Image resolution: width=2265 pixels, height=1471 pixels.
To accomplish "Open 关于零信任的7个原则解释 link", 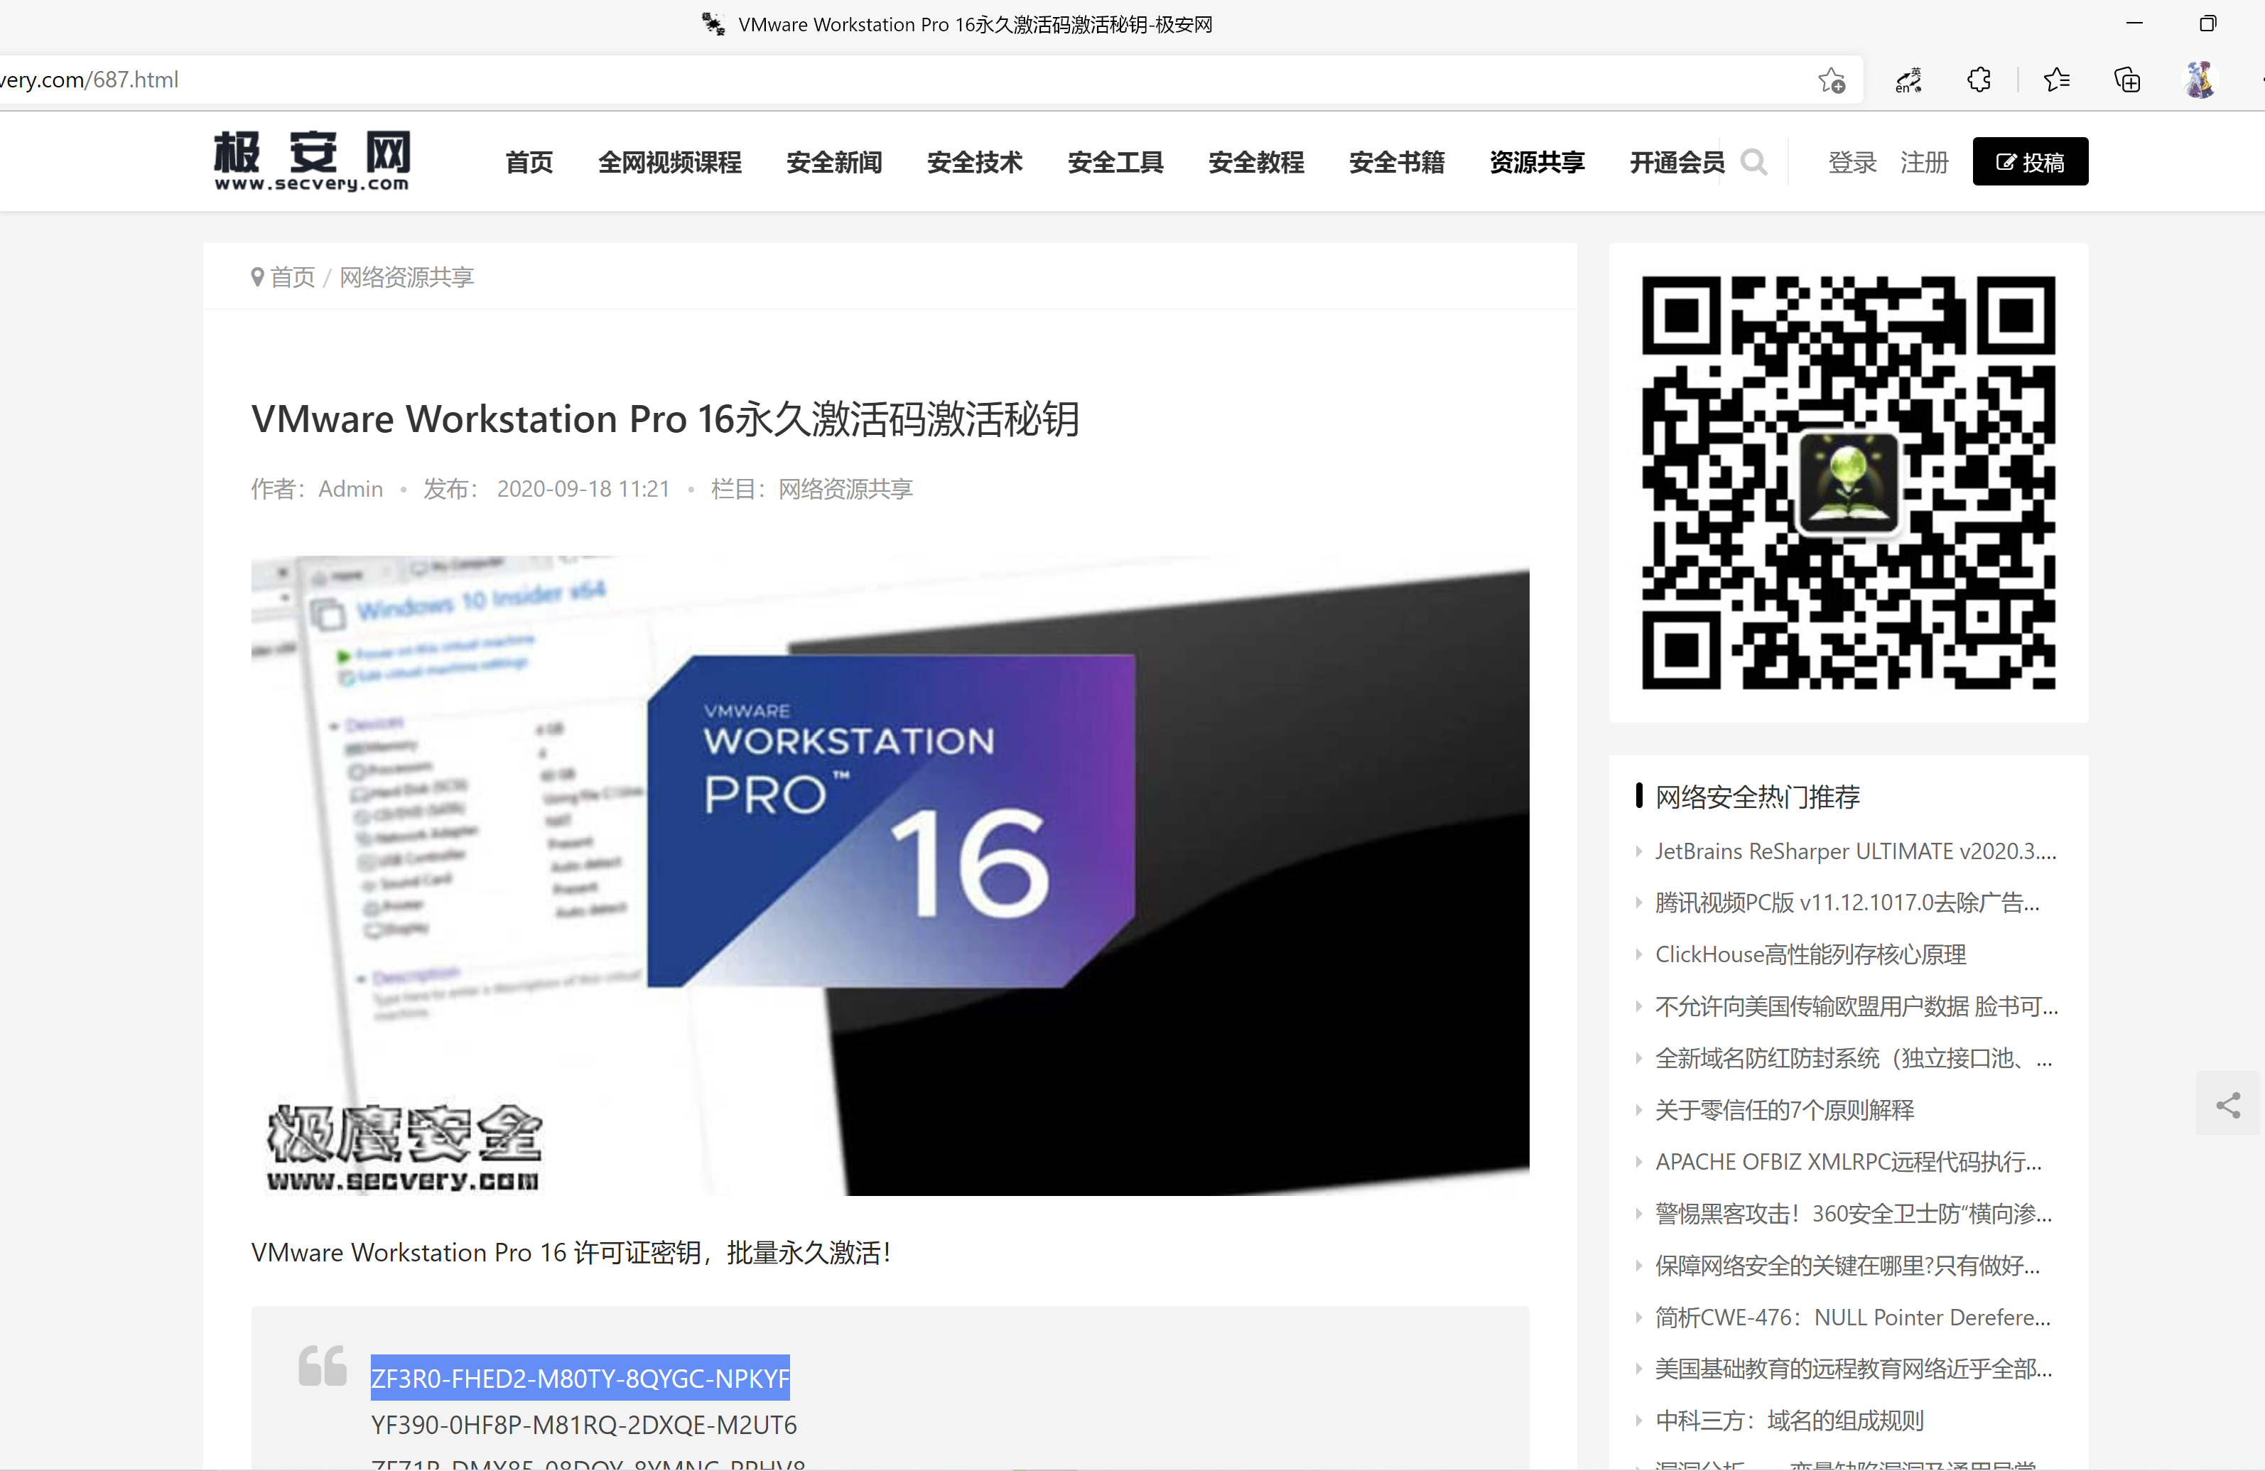I will (1785, 1110).
